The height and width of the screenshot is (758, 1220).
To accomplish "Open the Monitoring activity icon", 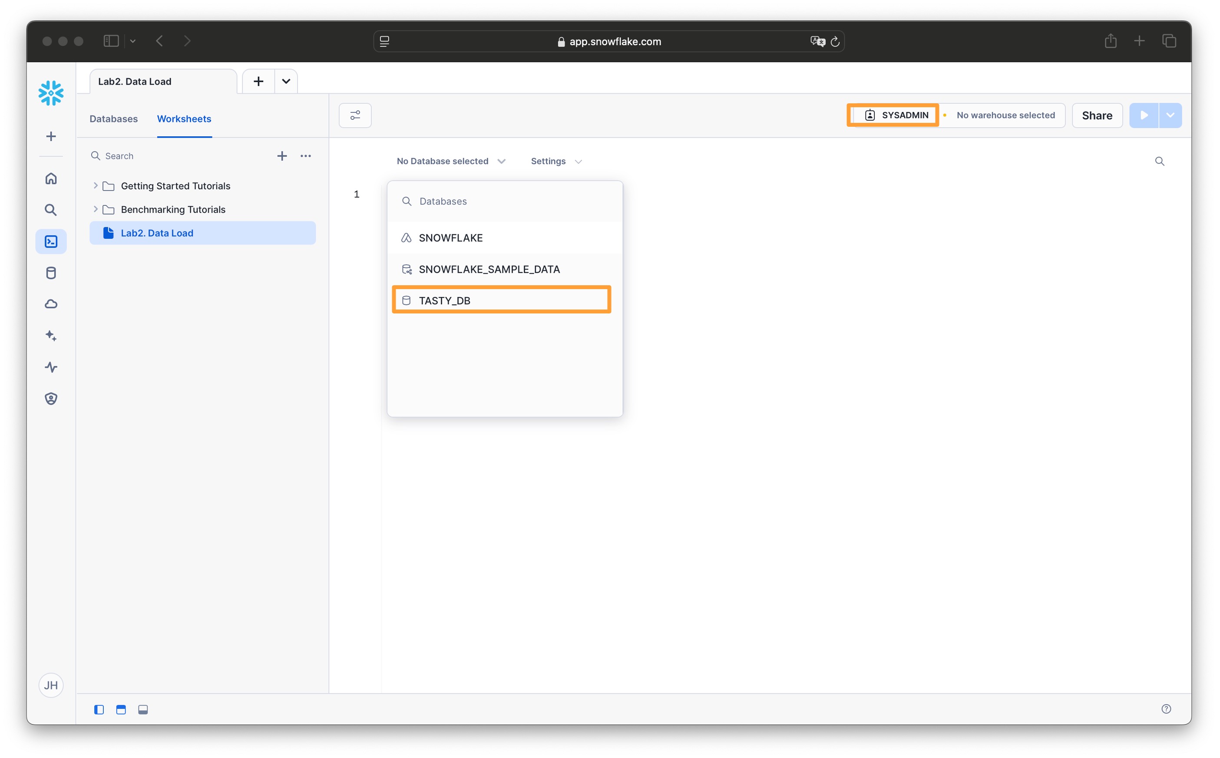I will pyautogui.click(x=51, y=367).
